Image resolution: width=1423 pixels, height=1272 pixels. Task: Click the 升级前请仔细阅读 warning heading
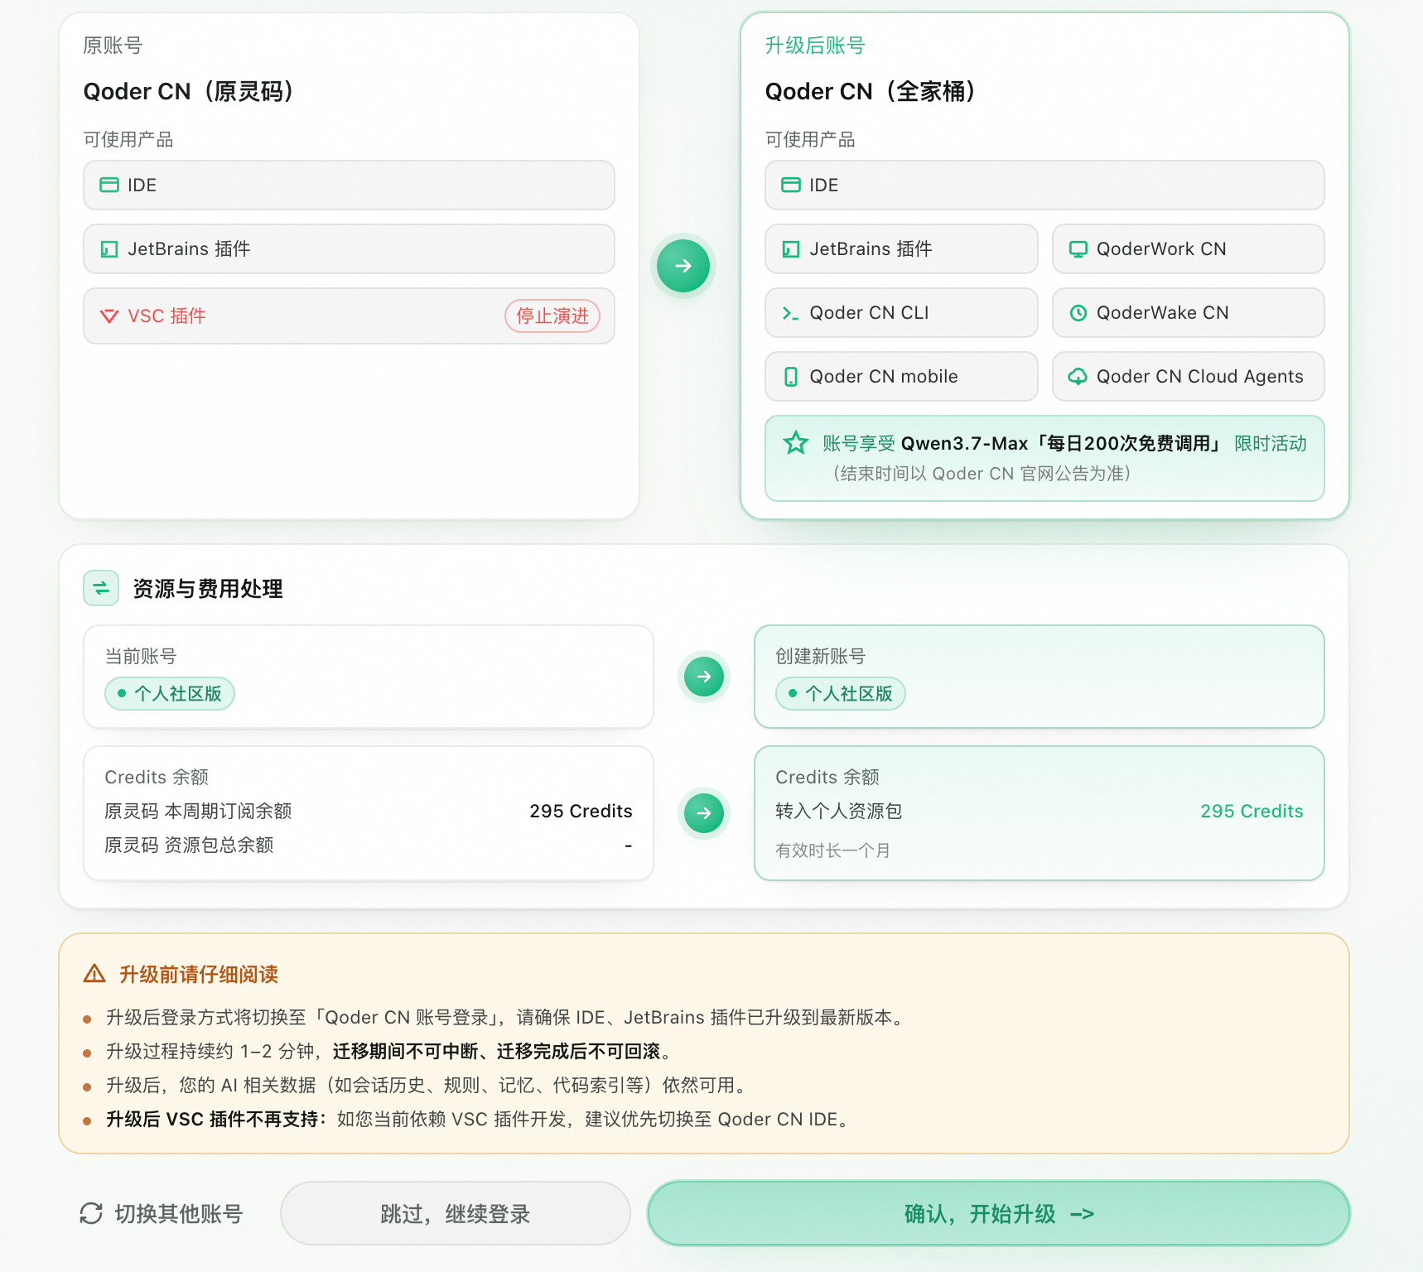199,975
